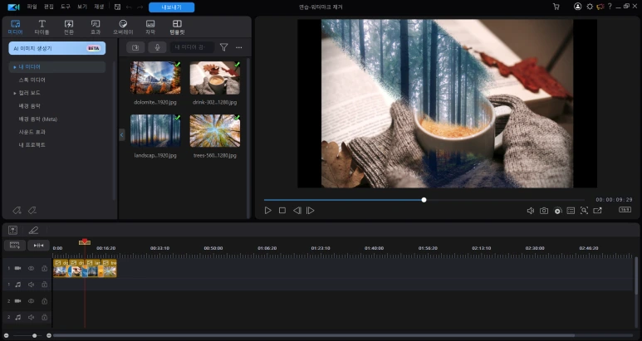Switch to the 오버레이 tab
This screenshot has width=642, height=341.
(123, 27)
